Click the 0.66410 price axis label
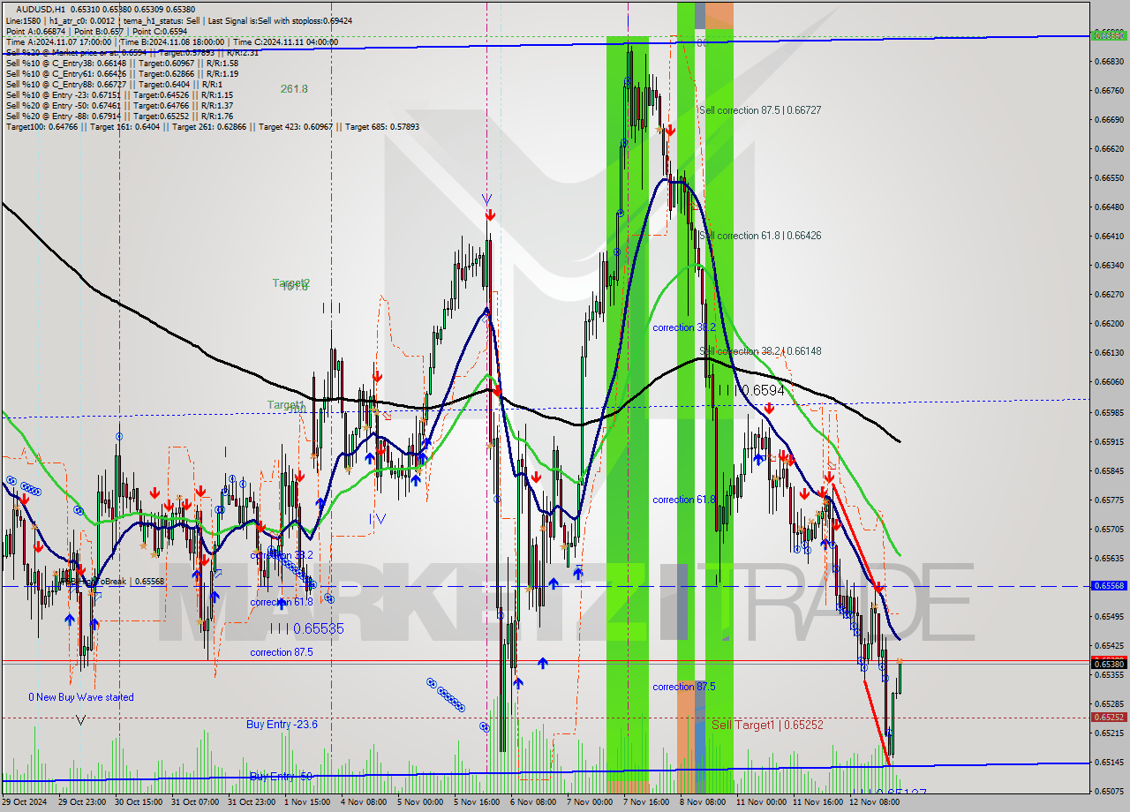The height and width of the screenshot is (812, 1130). point(1109,236)
